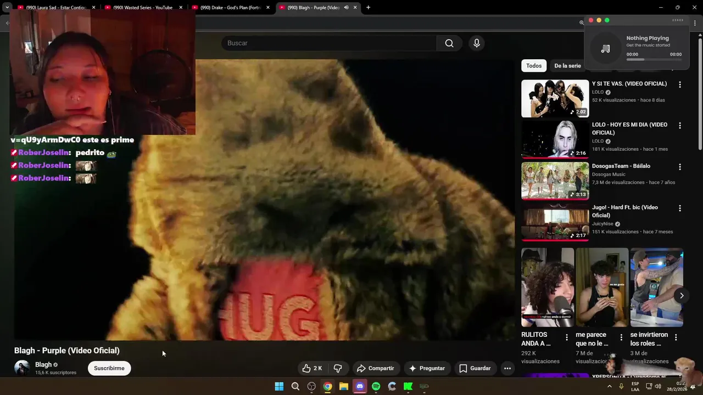Open OBS Studio from taskbar

(311, 386)
